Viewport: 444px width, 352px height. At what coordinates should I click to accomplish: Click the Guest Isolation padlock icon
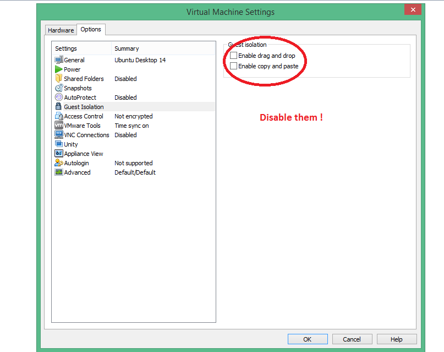pos(59,106)
